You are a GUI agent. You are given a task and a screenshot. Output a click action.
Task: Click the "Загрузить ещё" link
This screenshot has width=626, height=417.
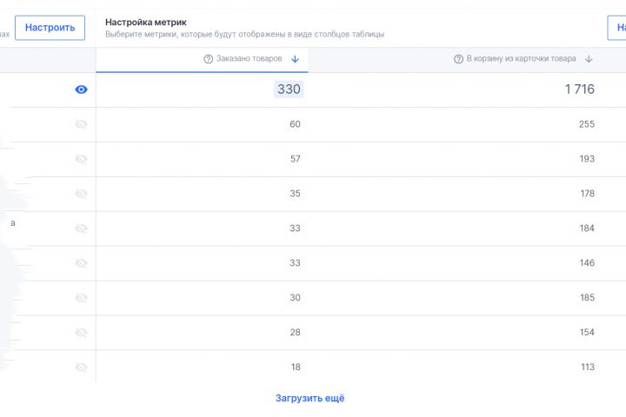310,398
